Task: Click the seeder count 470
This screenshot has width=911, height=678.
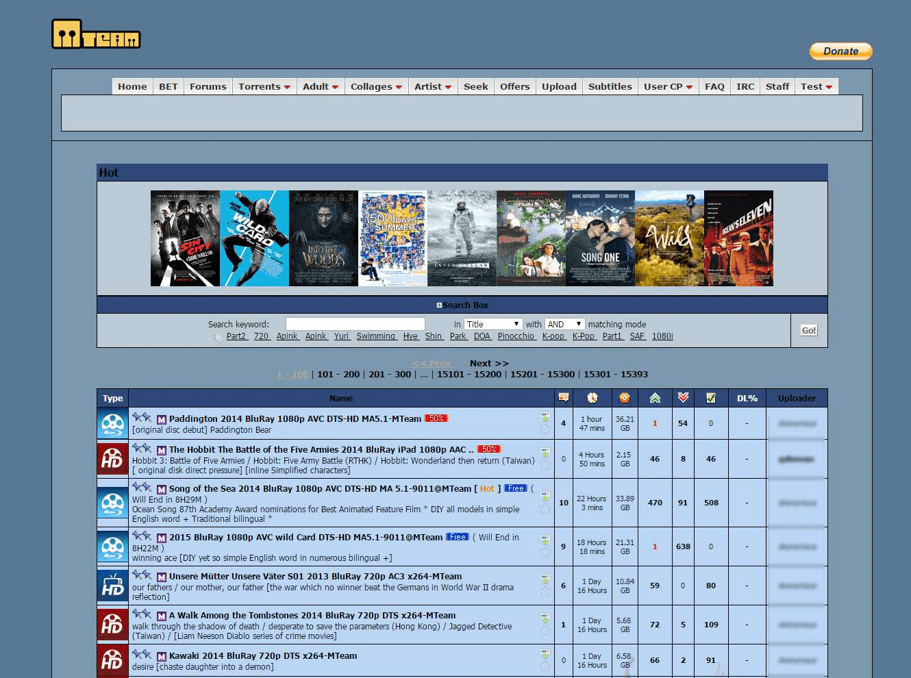Action: click(655, 503)
